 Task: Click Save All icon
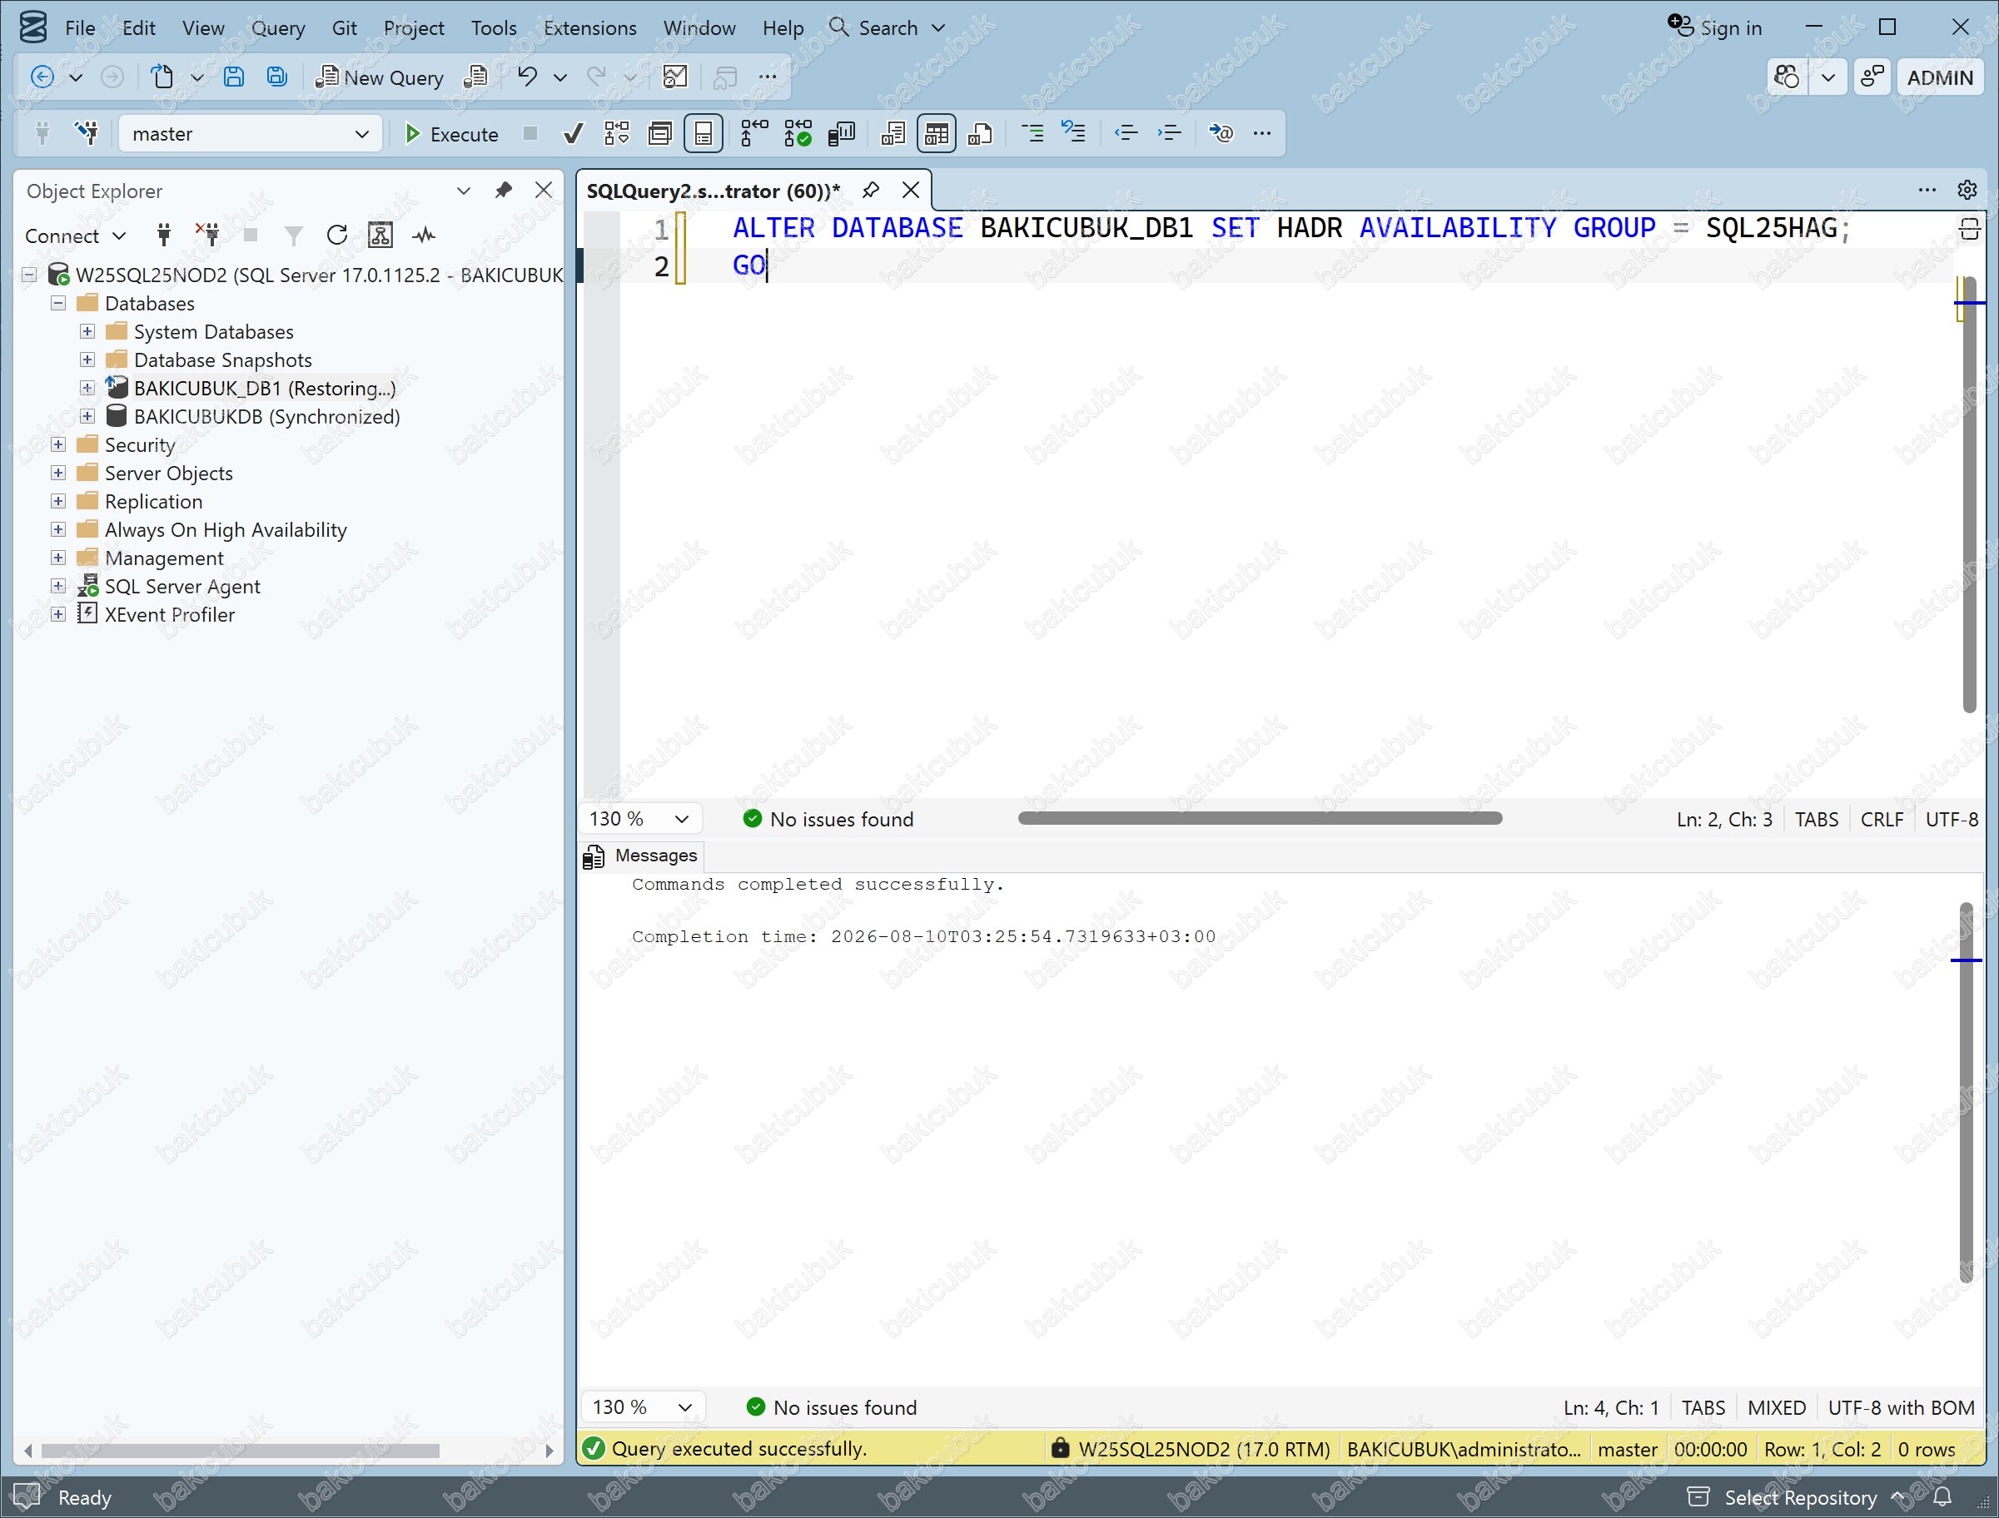point(277,77)
